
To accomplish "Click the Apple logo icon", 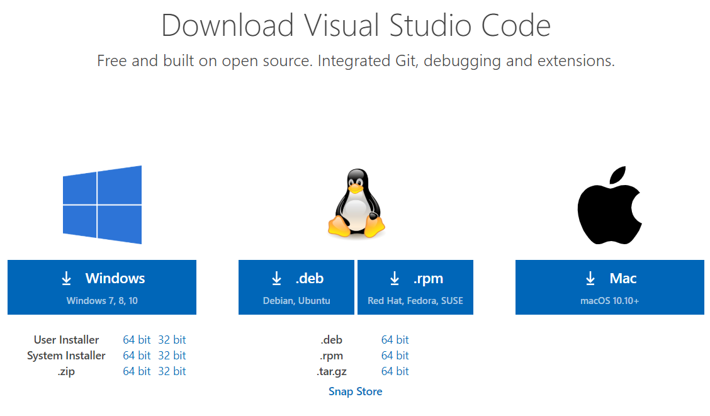I will click(610, 205).
